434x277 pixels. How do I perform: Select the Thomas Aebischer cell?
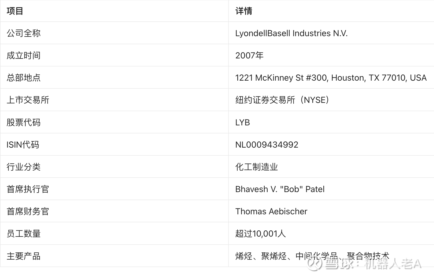[271, 211]
